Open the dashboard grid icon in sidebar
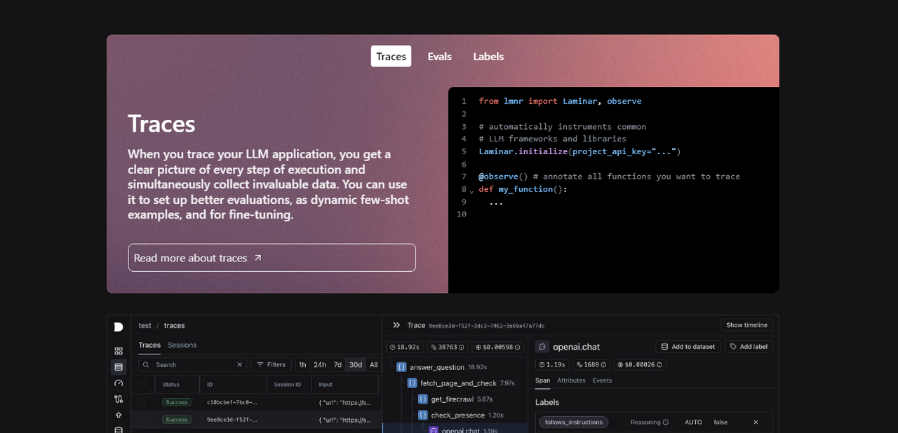This screenshot has width=898, height=433. tap(119, 350)
